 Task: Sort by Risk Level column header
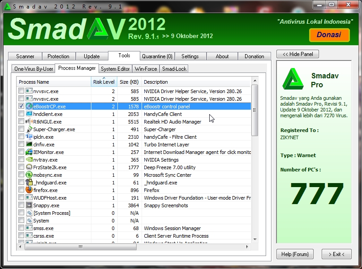click(104, 82)
